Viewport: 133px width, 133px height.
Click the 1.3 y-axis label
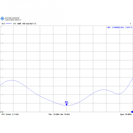tap(2, 86)
